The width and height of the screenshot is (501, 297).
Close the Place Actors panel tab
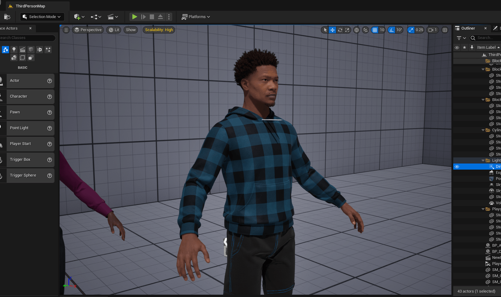coord(30,28)
